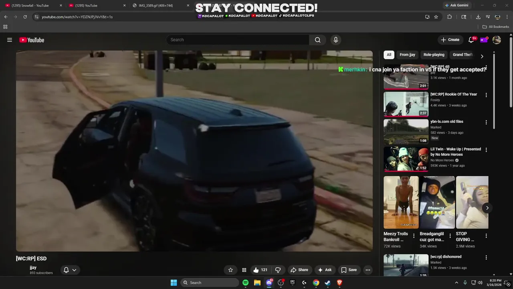This screenshot has width=513, height=289.
Task: Click the browser address bar URL
Action: (x=77, y=17)
